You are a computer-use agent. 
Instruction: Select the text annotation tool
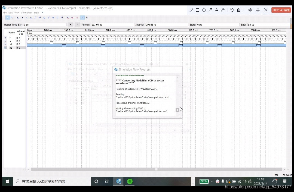217,10
